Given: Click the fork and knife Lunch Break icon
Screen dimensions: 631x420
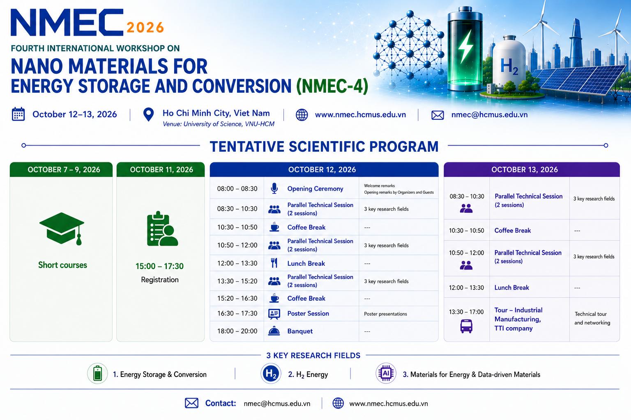Looking at the screenshot, I should click(274, 263).
